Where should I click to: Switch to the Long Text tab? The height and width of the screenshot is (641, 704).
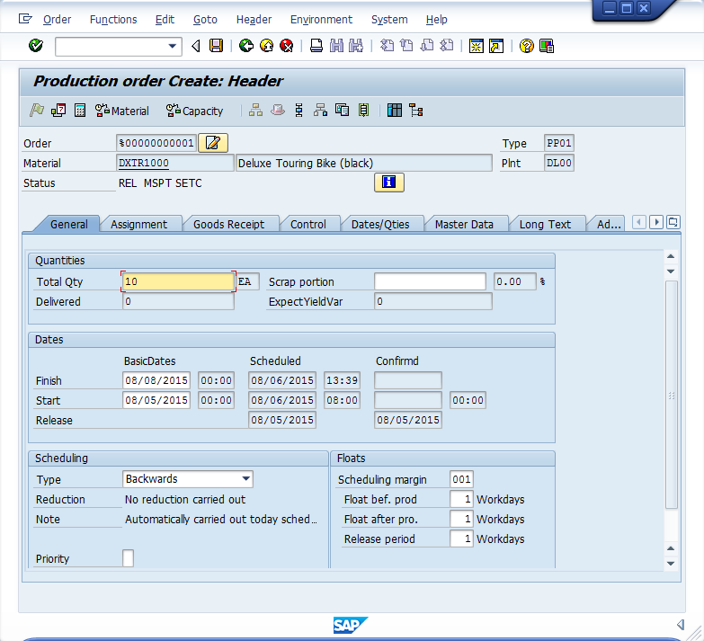[x=545, y=224]
